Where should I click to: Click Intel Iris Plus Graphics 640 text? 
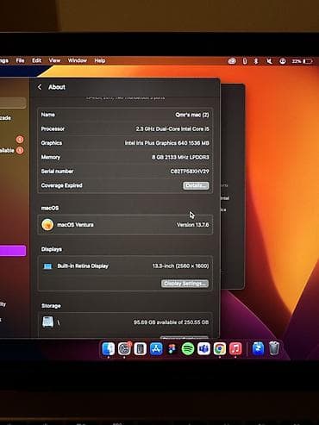click(167, 143)
